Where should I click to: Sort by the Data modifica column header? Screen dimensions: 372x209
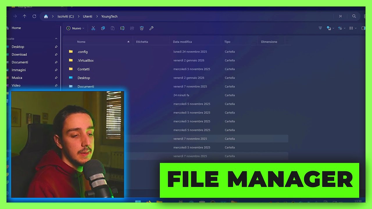click(182, 42)
